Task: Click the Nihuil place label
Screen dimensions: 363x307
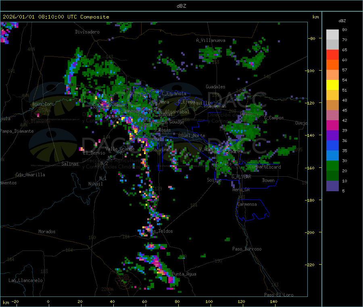Action: click(95, 184)
